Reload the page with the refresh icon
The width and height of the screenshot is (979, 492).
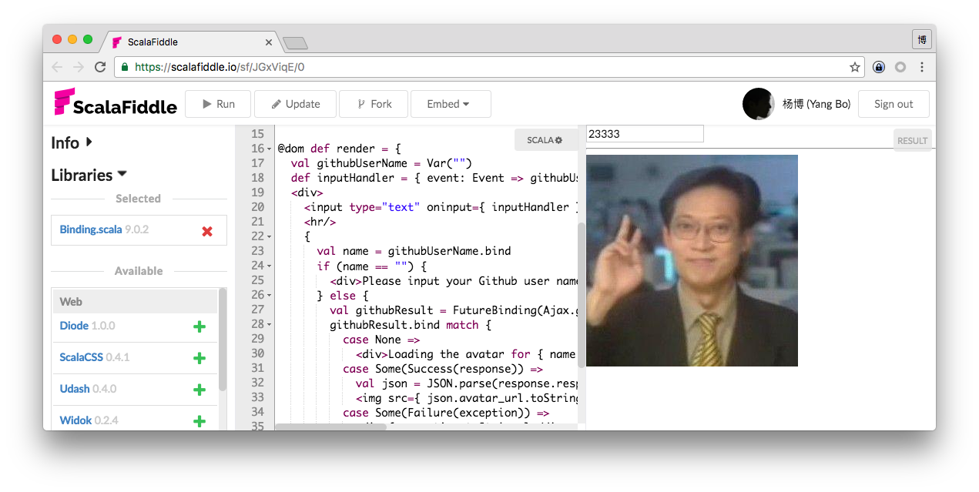click(100, 67)
